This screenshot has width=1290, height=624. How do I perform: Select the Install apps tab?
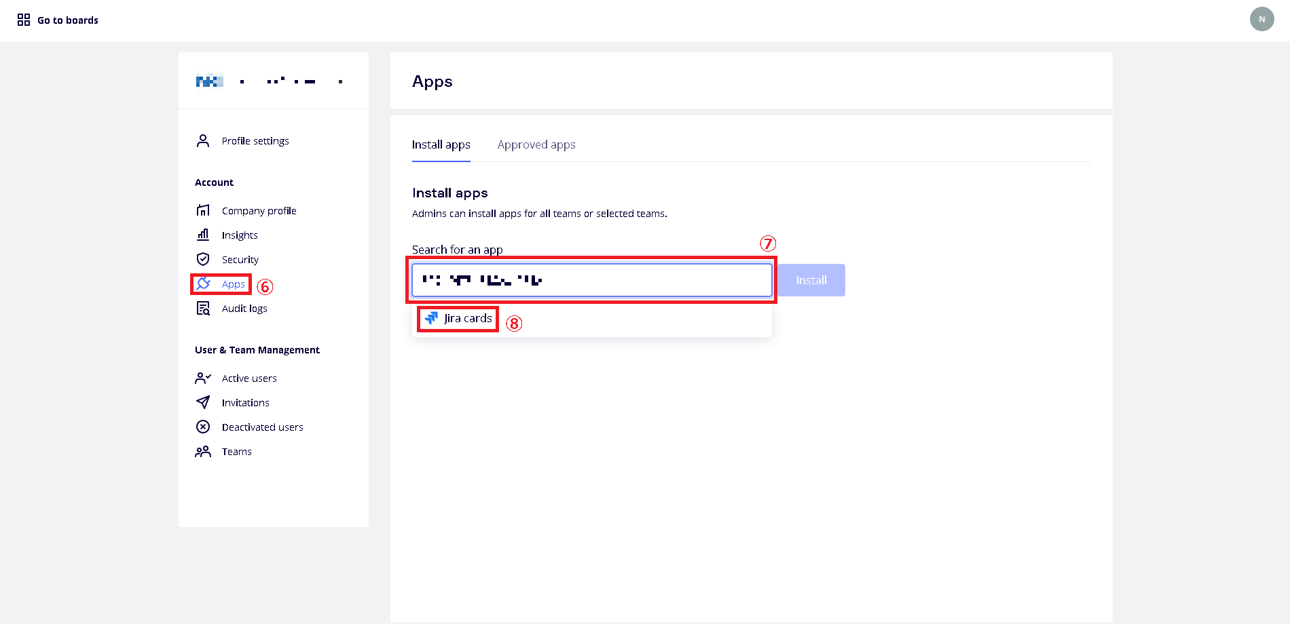[441, 144]
